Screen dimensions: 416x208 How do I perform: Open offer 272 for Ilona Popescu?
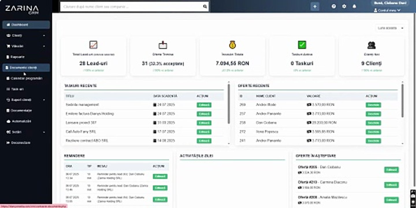373,132
